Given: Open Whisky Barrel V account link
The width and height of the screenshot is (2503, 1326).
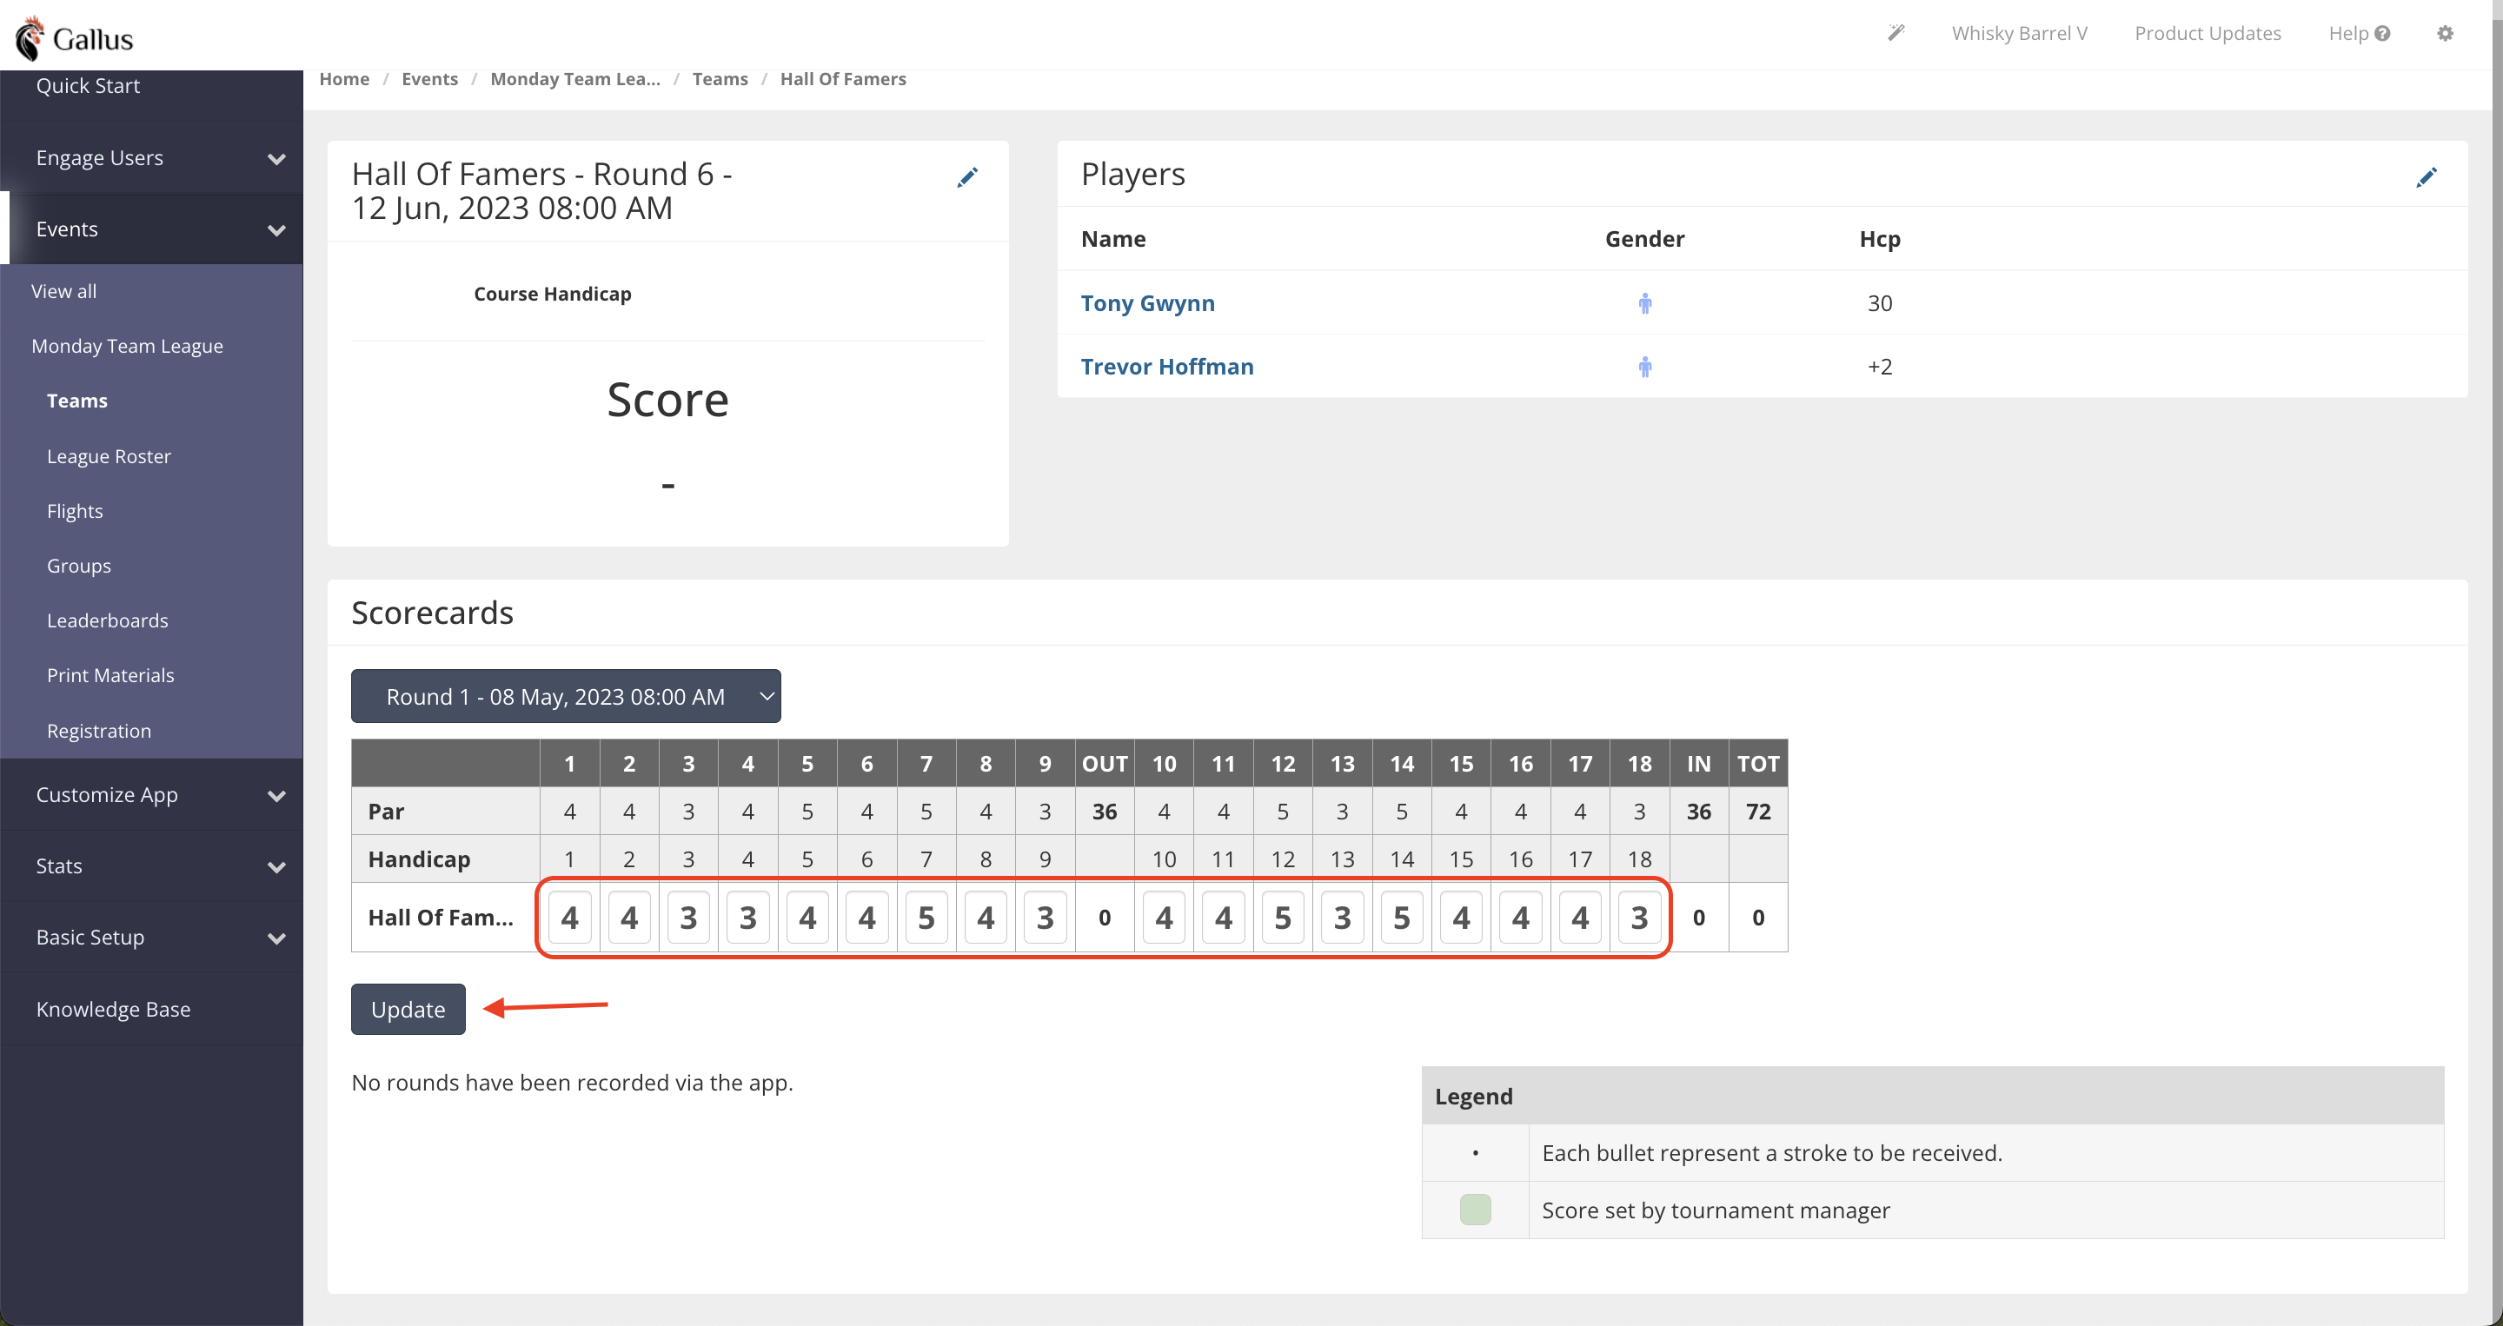Looking at the screenshot, I should coord(2019,33).
